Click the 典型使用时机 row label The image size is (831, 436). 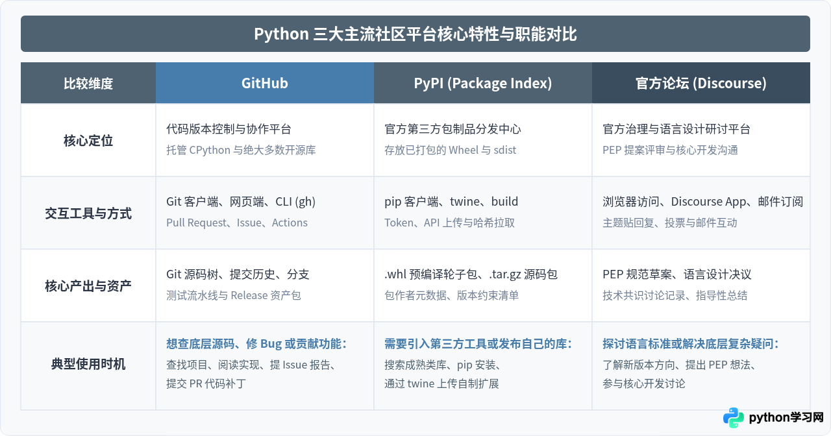pyautogui.click(x=88, y=364)
